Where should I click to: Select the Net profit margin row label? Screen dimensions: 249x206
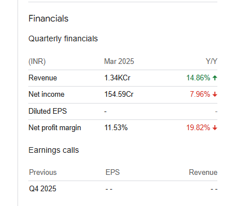(55, 128)
